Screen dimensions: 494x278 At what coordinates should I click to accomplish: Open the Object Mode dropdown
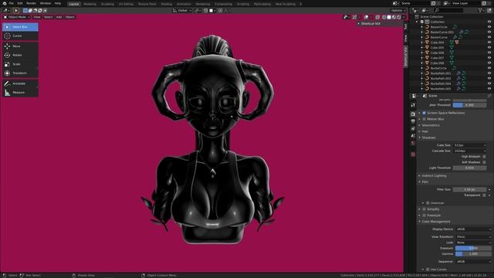point(17,17)
